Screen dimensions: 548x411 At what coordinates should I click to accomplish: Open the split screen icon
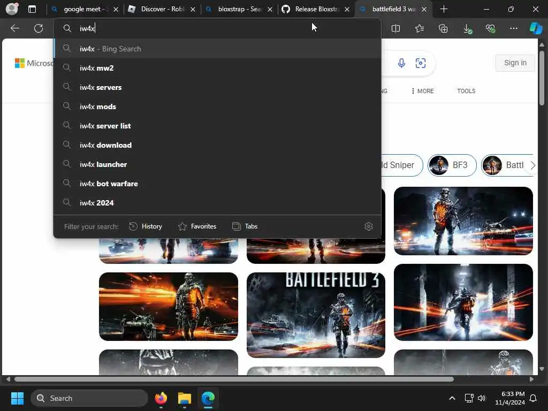point(395,29)
